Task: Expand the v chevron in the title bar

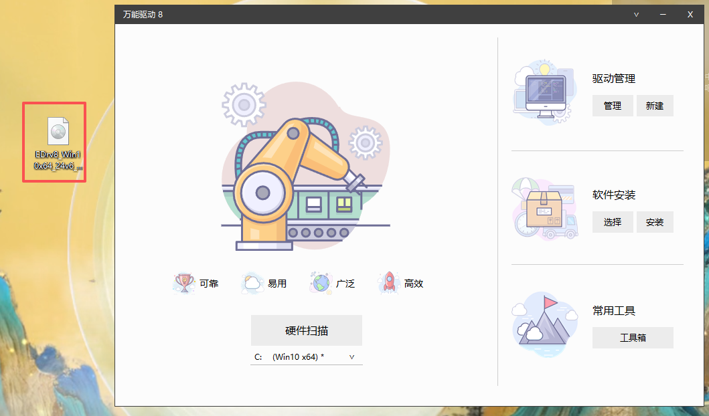Action: tap(635, 13)
